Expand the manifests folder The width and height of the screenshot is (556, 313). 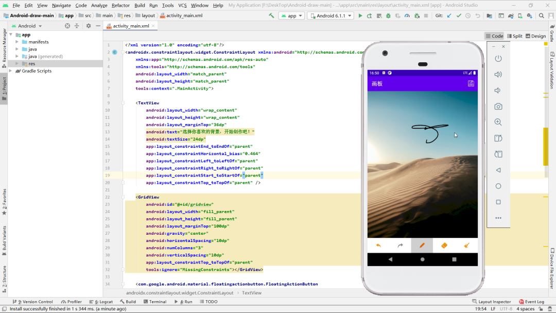[x=17, y=42]
